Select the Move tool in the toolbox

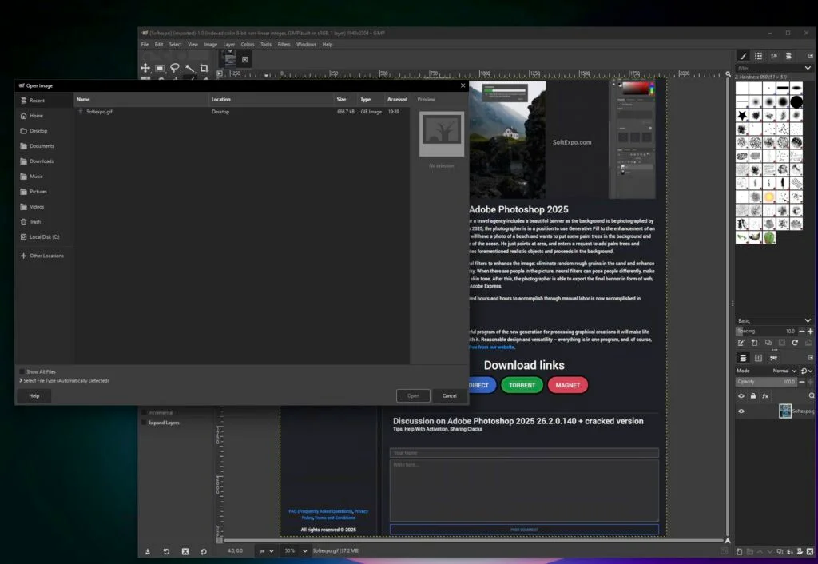coord(145,67)
